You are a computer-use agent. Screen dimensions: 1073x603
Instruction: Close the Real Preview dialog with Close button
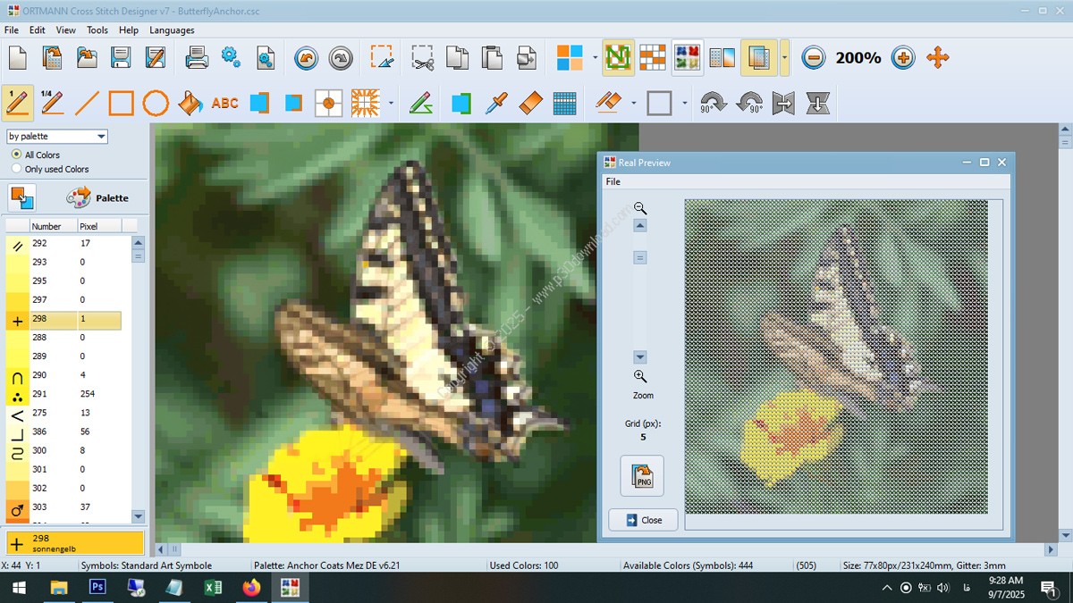click(643, 520)
